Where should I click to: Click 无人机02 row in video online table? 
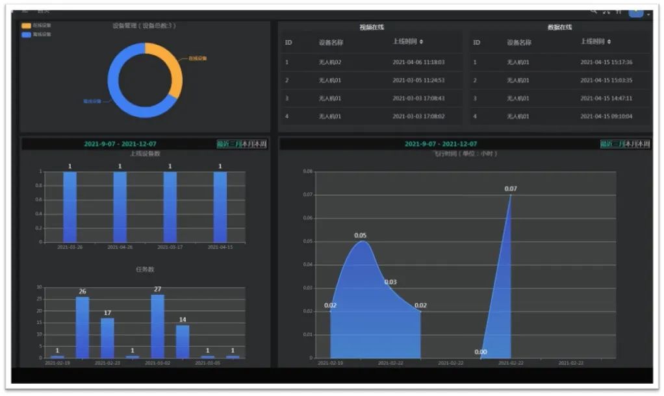point(330,62)
